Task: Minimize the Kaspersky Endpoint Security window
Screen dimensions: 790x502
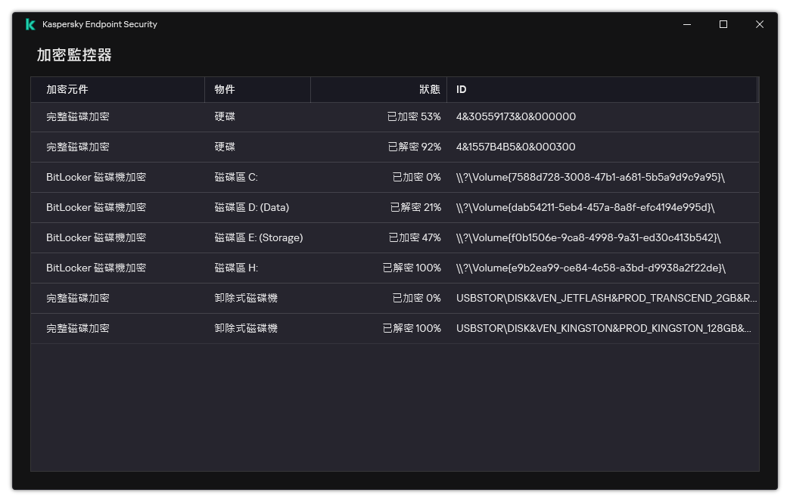Action: click(x=687, y=24)
